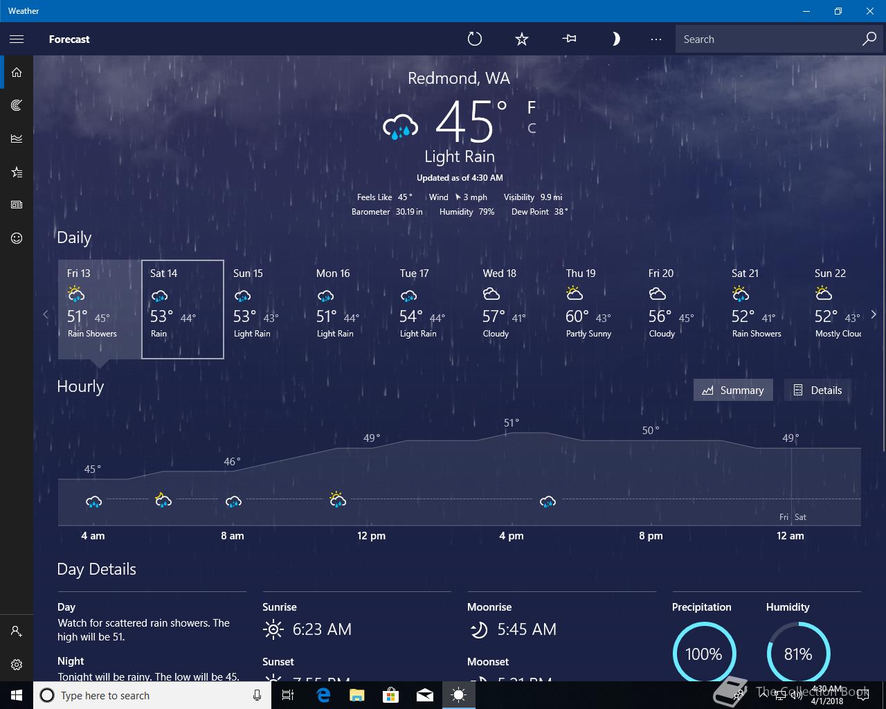Screen dimensions: 886x709
Task: Select Tue 17 daily forecast
Action: 432,309
